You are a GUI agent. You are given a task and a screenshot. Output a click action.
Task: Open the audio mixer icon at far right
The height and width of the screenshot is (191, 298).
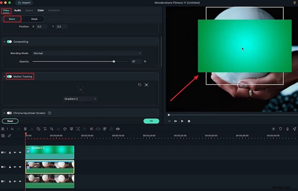pos(294,129)
